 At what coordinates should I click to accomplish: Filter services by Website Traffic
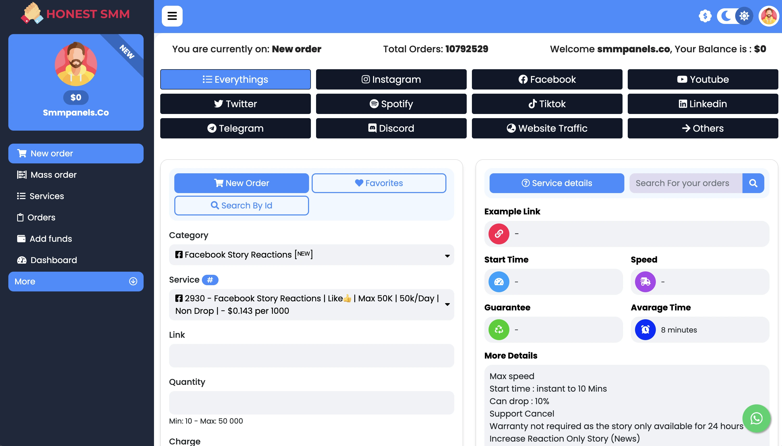547,128
